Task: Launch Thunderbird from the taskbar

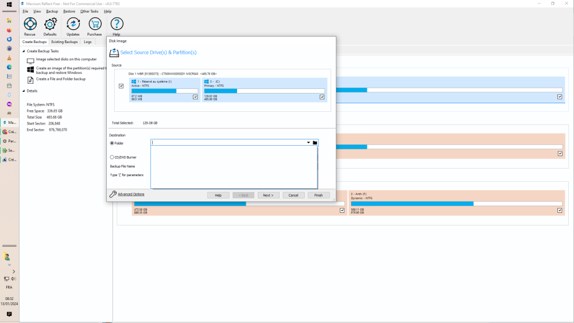Action: [9, 39]
